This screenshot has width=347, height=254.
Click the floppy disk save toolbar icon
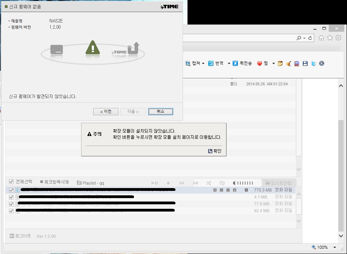click(305, 63)
